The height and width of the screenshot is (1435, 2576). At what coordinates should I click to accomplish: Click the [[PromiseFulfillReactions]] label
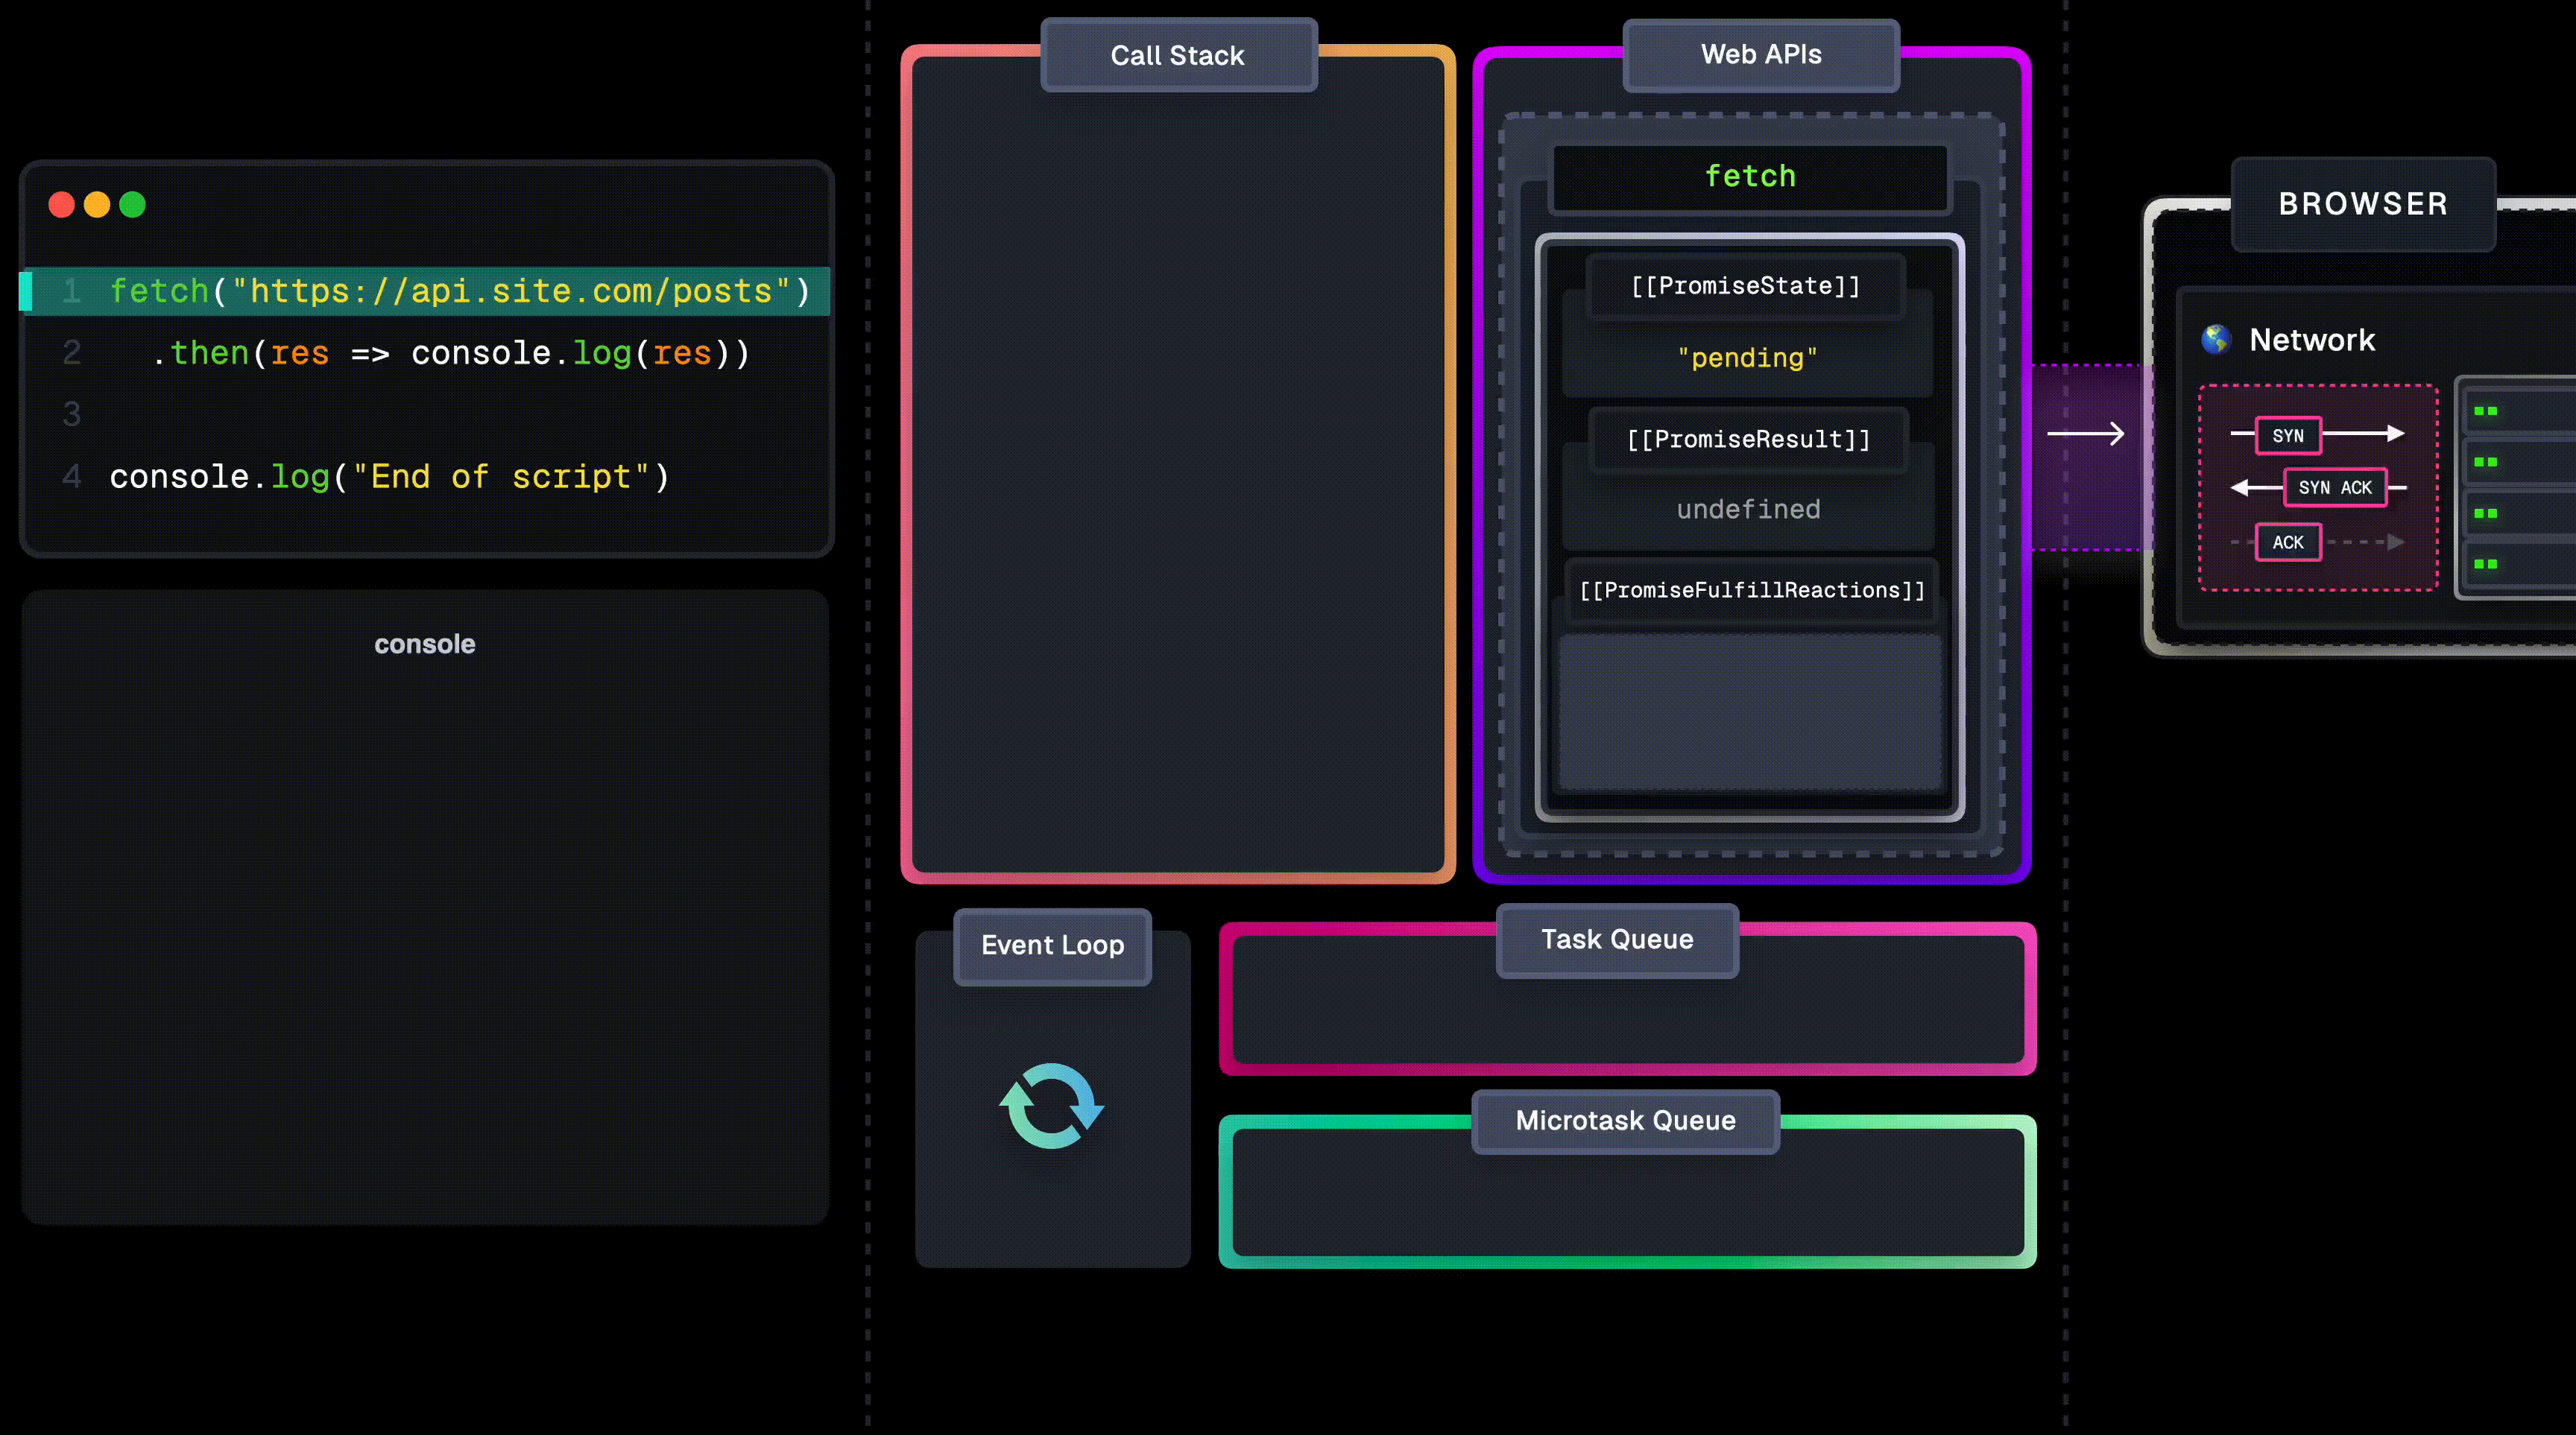[x=1752, y=591]
